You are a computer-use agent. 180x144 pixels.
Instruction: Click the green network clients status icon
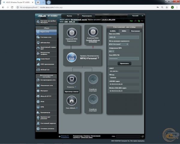(x=139, y=21)
